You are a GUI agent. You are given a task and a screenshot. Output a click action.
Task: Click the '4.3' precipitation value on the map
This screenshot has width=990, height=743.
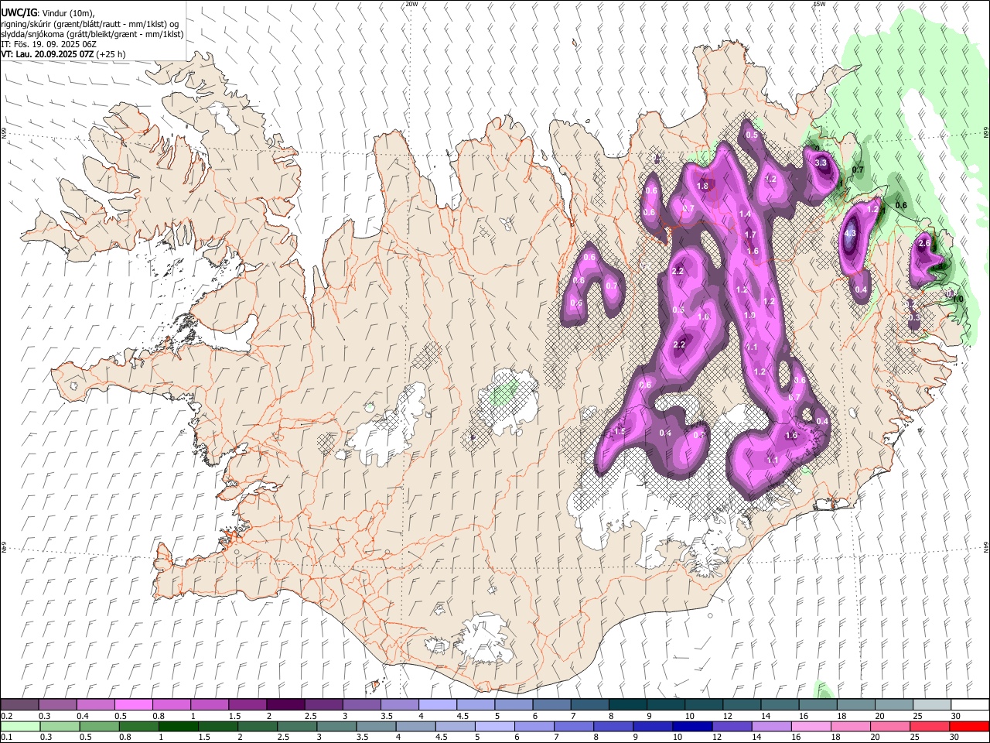coord(850,233)
